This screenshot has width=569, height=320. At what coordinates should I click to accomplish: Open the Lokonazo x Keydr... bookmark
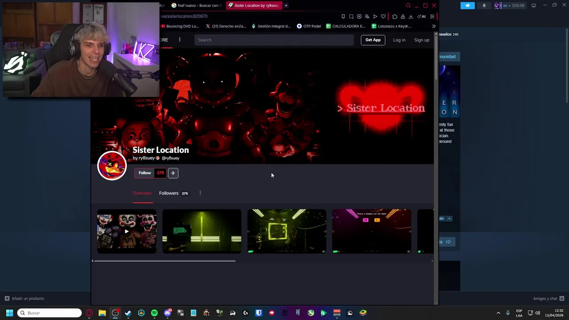coord(391,26)
